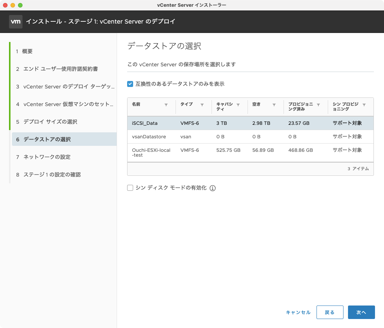Open the 空き column filter icon
The height and width of the screenshot is (328, 384).
pos(274,105)
